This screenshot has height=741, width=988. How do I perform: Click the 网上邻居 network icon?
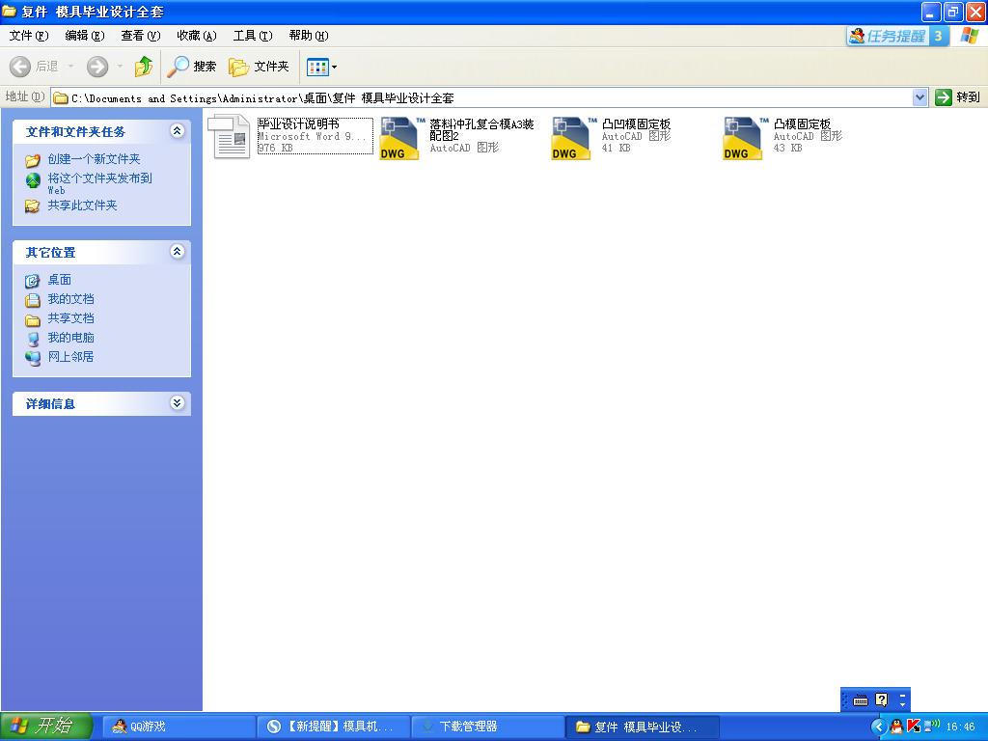click(x=33, y=358)
